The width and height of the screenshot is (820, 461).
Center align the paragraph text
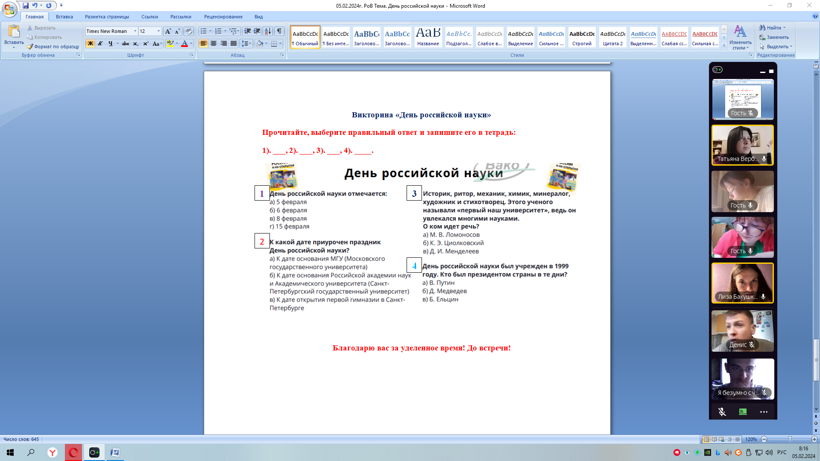click(214, 44)
